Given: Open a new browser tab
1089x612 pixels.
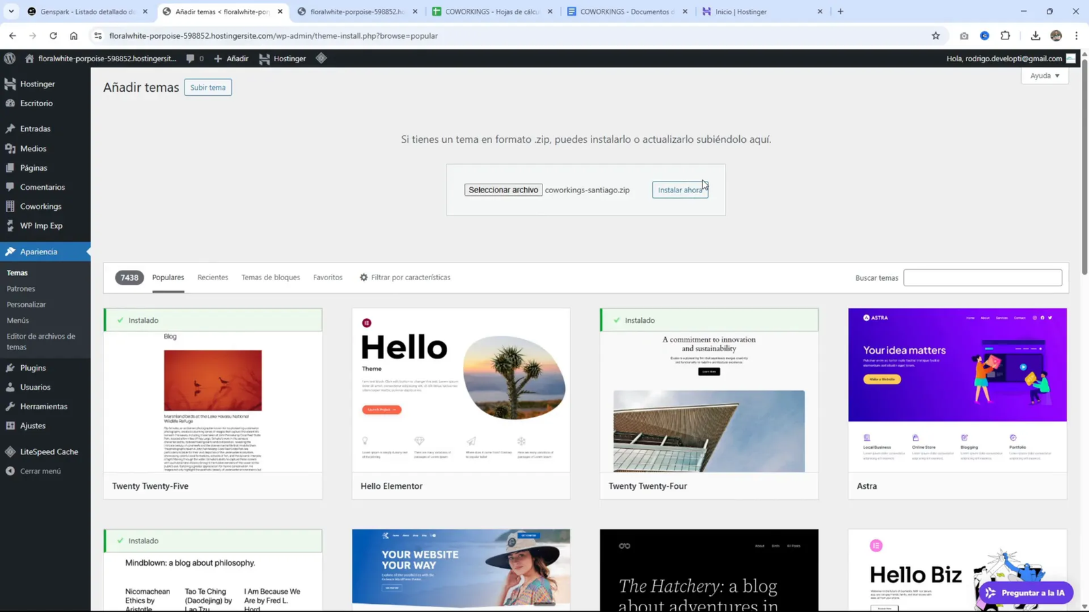Looking at the screenshot, I should tap(841, 12).
